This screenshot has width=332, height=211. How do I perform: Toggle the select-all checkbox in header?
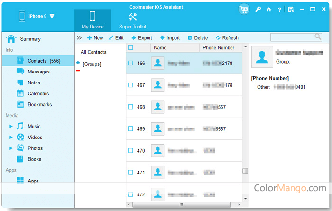tap(130, 47)
